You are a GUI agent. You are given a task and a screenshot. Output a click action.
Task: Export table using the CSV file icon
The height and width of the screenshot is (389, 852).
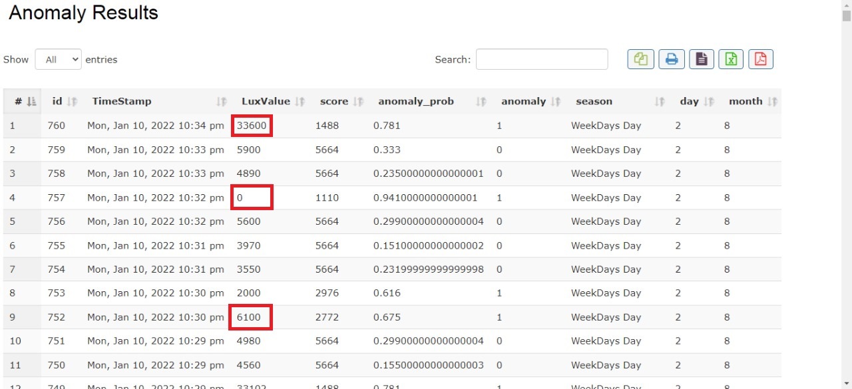click(x=701, y=59)
